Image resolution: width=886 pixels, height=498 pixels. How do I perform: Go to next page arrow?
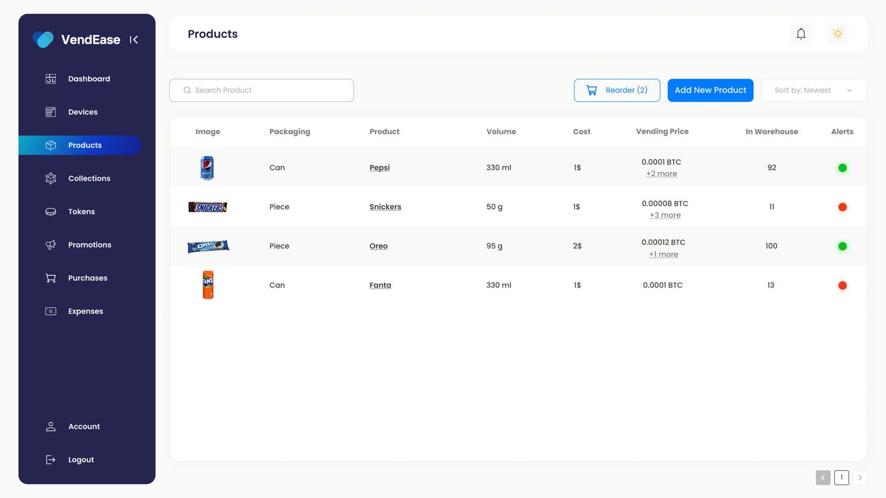tap(860, 478)
